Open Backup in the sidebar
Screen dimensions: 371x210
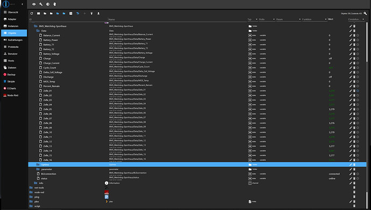tap(14, 74)
